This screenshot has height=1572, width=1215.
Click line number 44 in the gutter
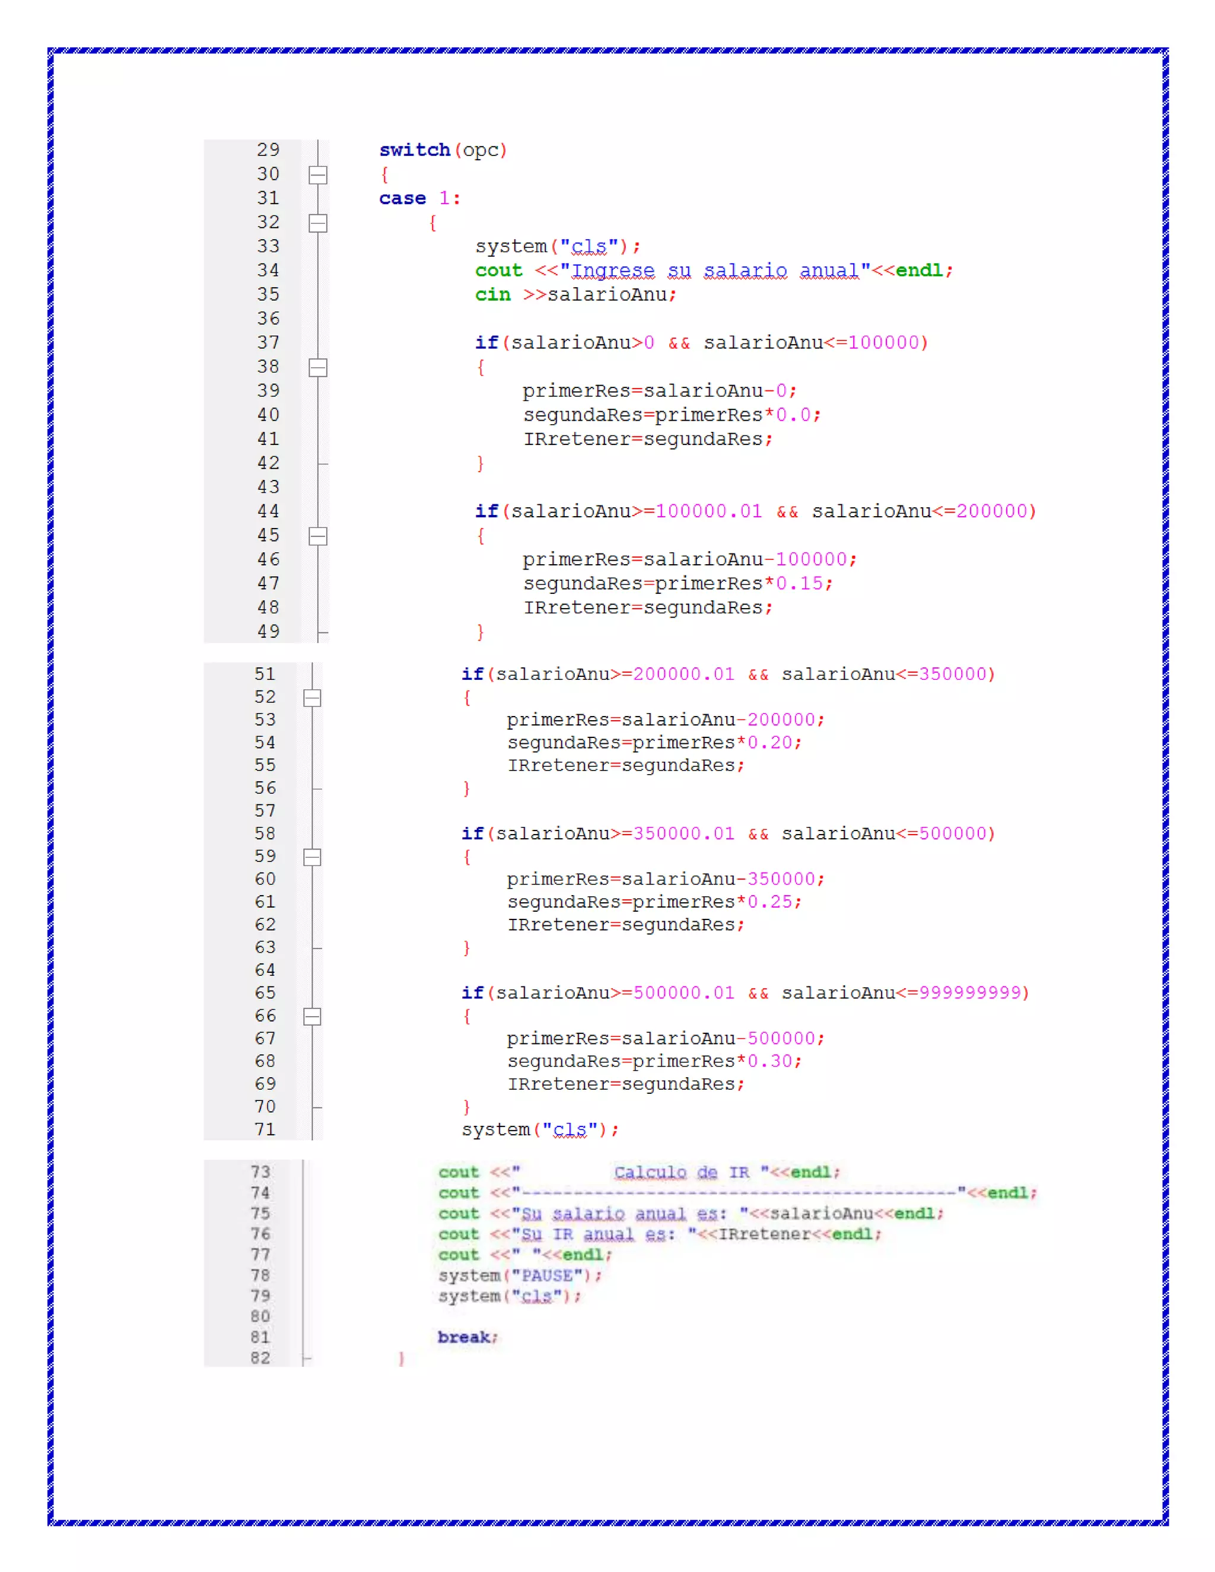[268, 511]
